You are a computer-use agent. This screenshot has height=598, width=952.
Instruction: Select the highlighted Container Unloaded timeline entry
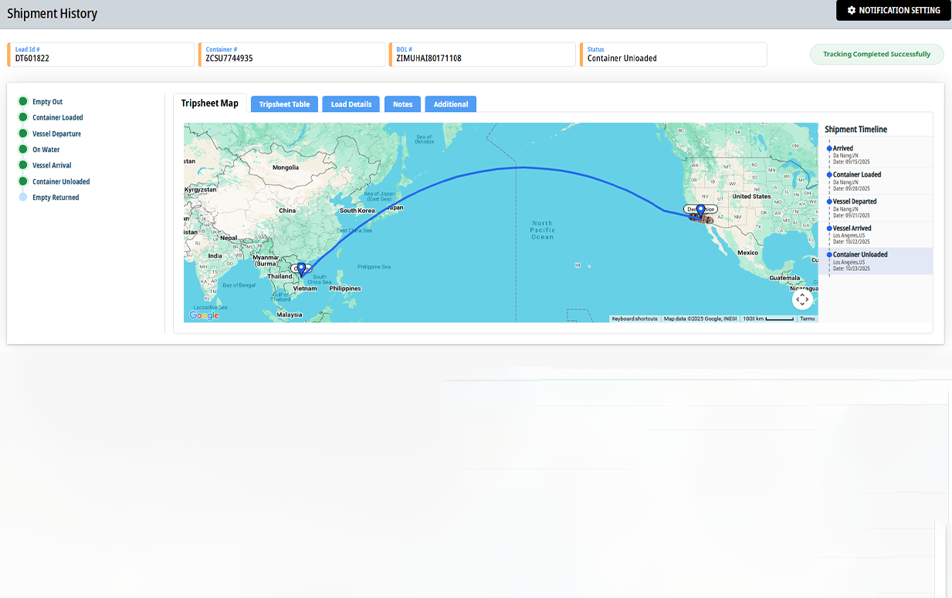click(x=860, y=255)
